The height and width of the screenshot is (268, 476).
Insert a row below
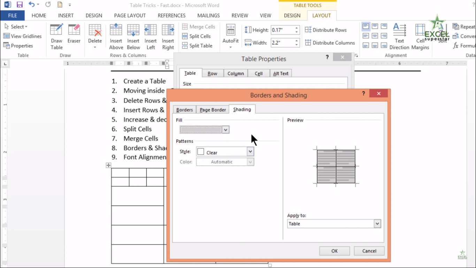(133, 37)
